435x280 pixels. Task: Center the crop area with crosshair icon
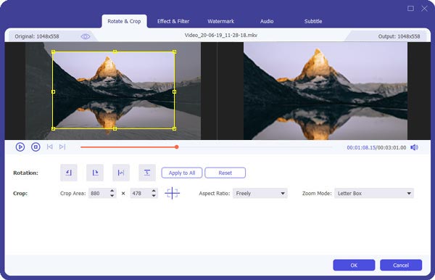(173, 193)
